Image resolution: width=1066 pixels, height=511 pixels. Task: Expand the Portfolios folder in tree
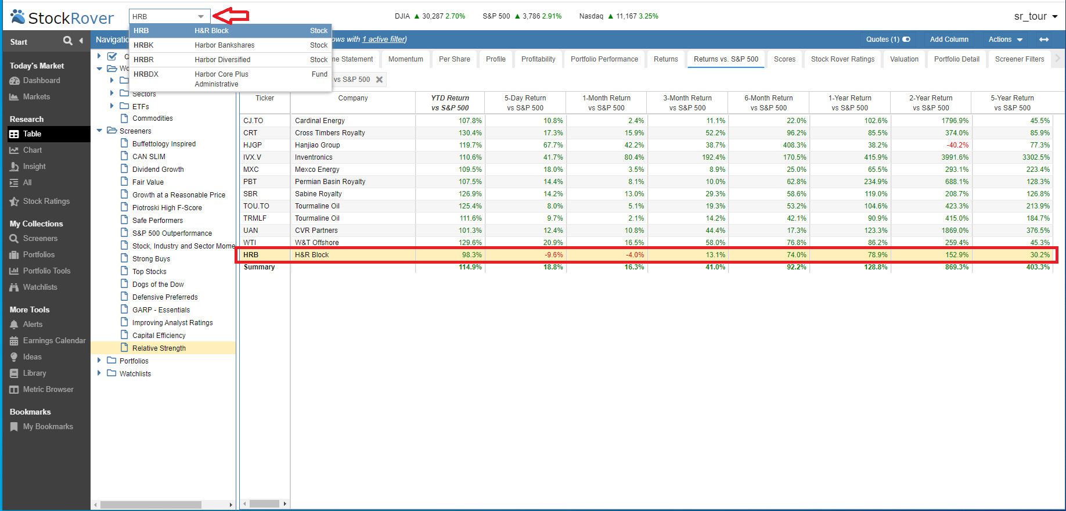pos(99,361)
